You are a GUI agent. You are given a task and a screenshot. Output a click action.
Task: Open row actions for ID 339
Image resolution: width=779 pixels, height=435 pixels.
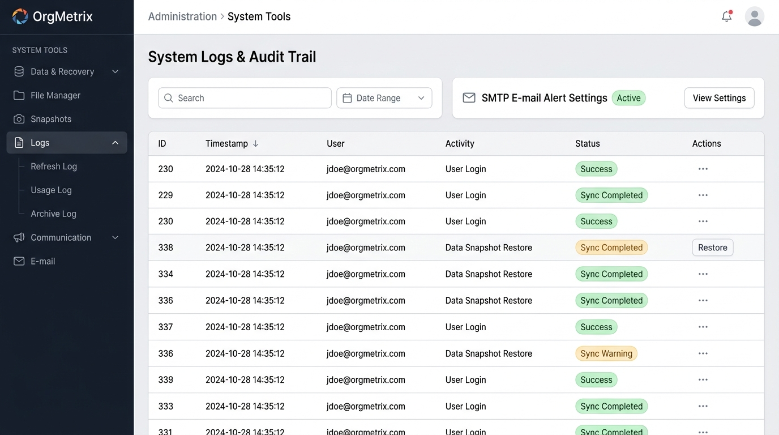(703, 380)
